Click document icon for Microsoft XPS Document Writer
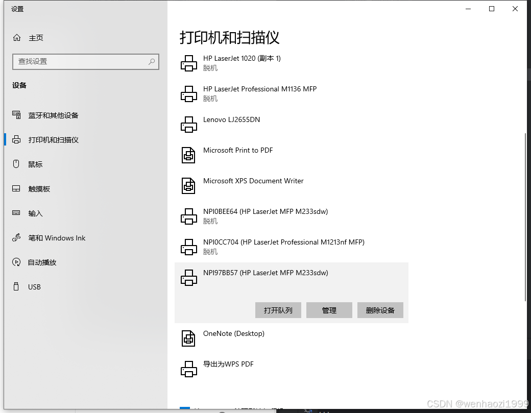This screenshot has height=413, width=531. pos(188,186)
